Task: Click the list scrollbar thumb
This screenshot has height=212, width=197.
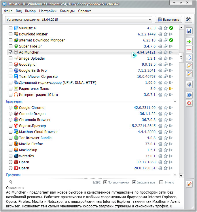Action: point(181,57)
